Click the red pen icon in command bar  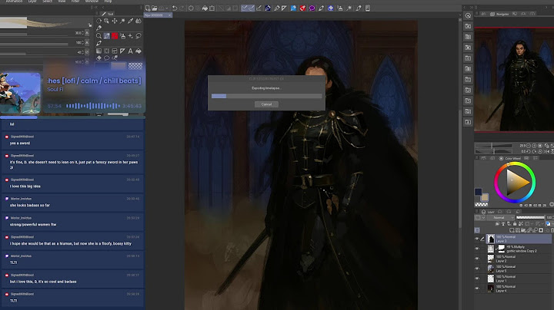pos(303,8)
